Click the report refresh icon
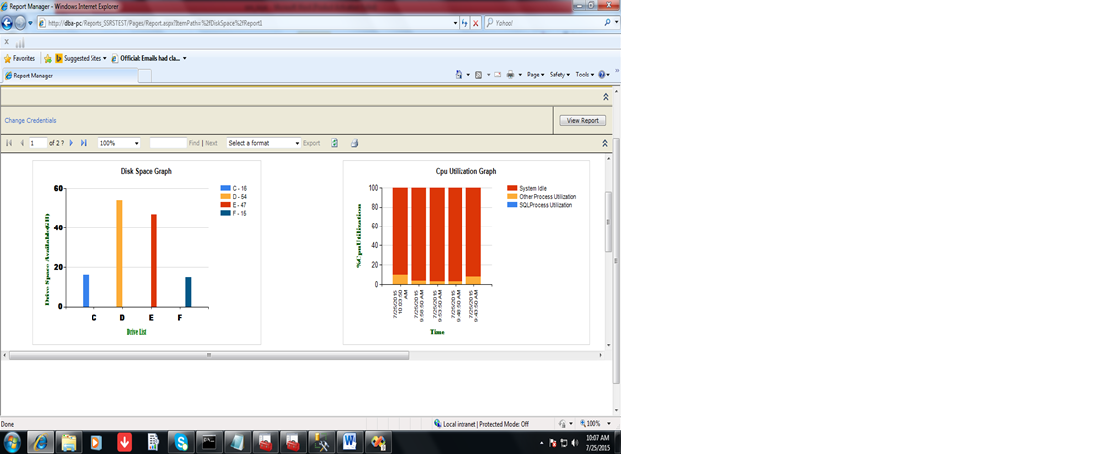1110x454 pixels. [335, 143]
